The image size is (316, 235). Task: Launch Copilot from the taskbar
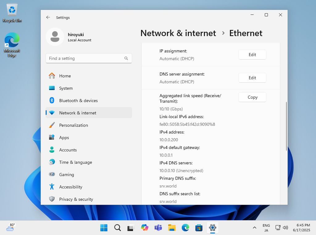[x=144, y=228]
